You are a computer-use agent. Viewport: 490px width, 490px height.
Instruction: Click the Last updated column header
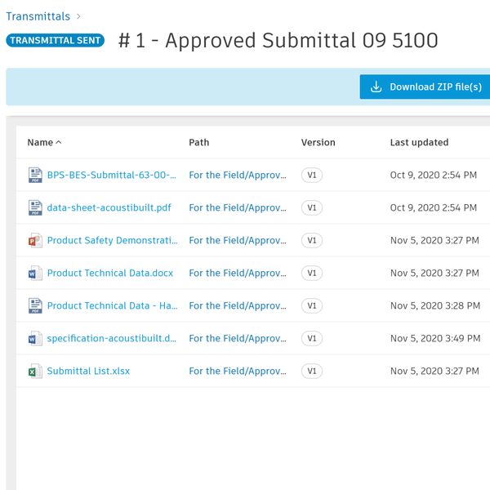click(419, 142)
